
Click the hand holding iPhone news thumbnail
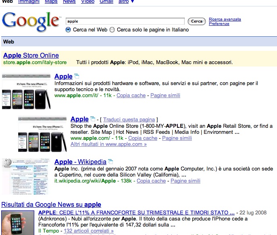coord(18,223)
